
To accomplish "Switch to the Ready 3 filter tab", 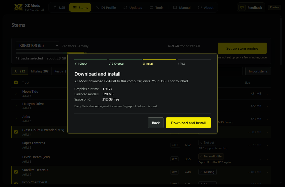I will tap(60, 71).
